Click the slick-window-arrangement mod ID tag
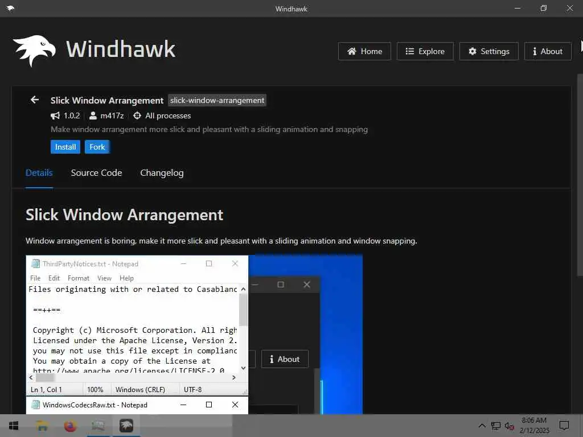 coord(217,100)
